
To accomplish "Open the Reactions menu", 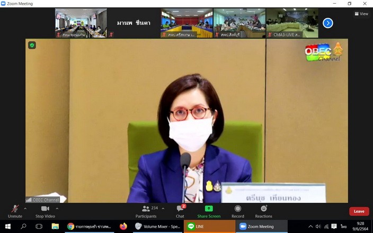I will coord(263,211).
